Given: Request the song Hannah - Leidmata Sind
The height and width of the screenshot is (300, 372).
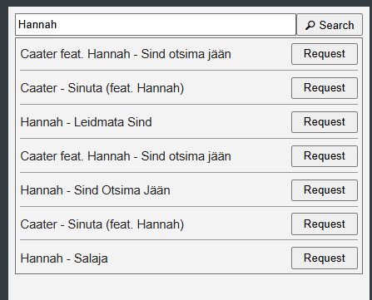Looking at the screenshot, I should click(x=325, y=122).
